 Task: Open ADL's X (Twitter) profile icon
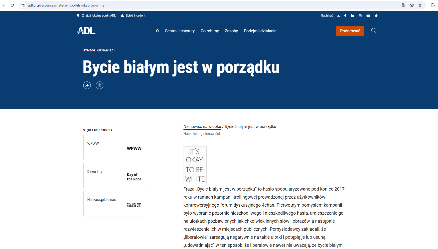click(x=338, y=16)
